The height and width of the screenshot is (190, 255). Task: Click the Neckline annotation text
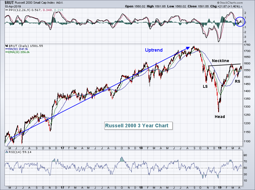[220, 61]
